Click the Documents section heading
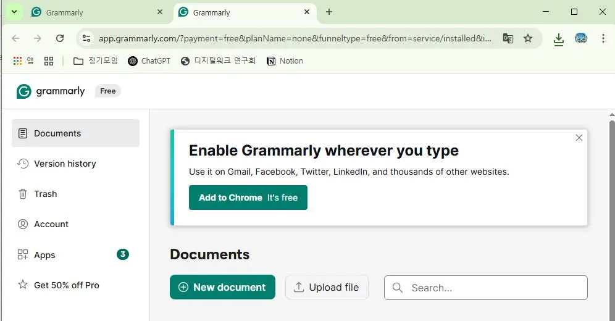Screen dimensions: 615x321 (x=210, y=254)
